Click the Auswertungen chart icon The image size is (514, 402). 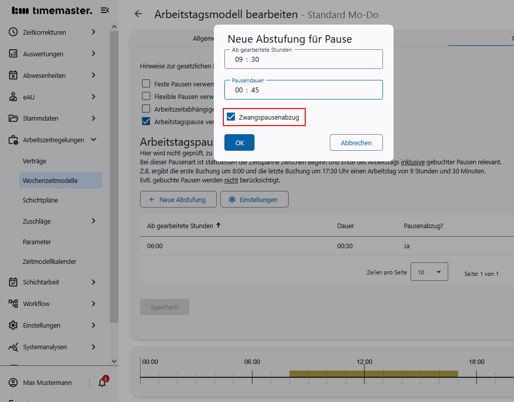[13, 54]
